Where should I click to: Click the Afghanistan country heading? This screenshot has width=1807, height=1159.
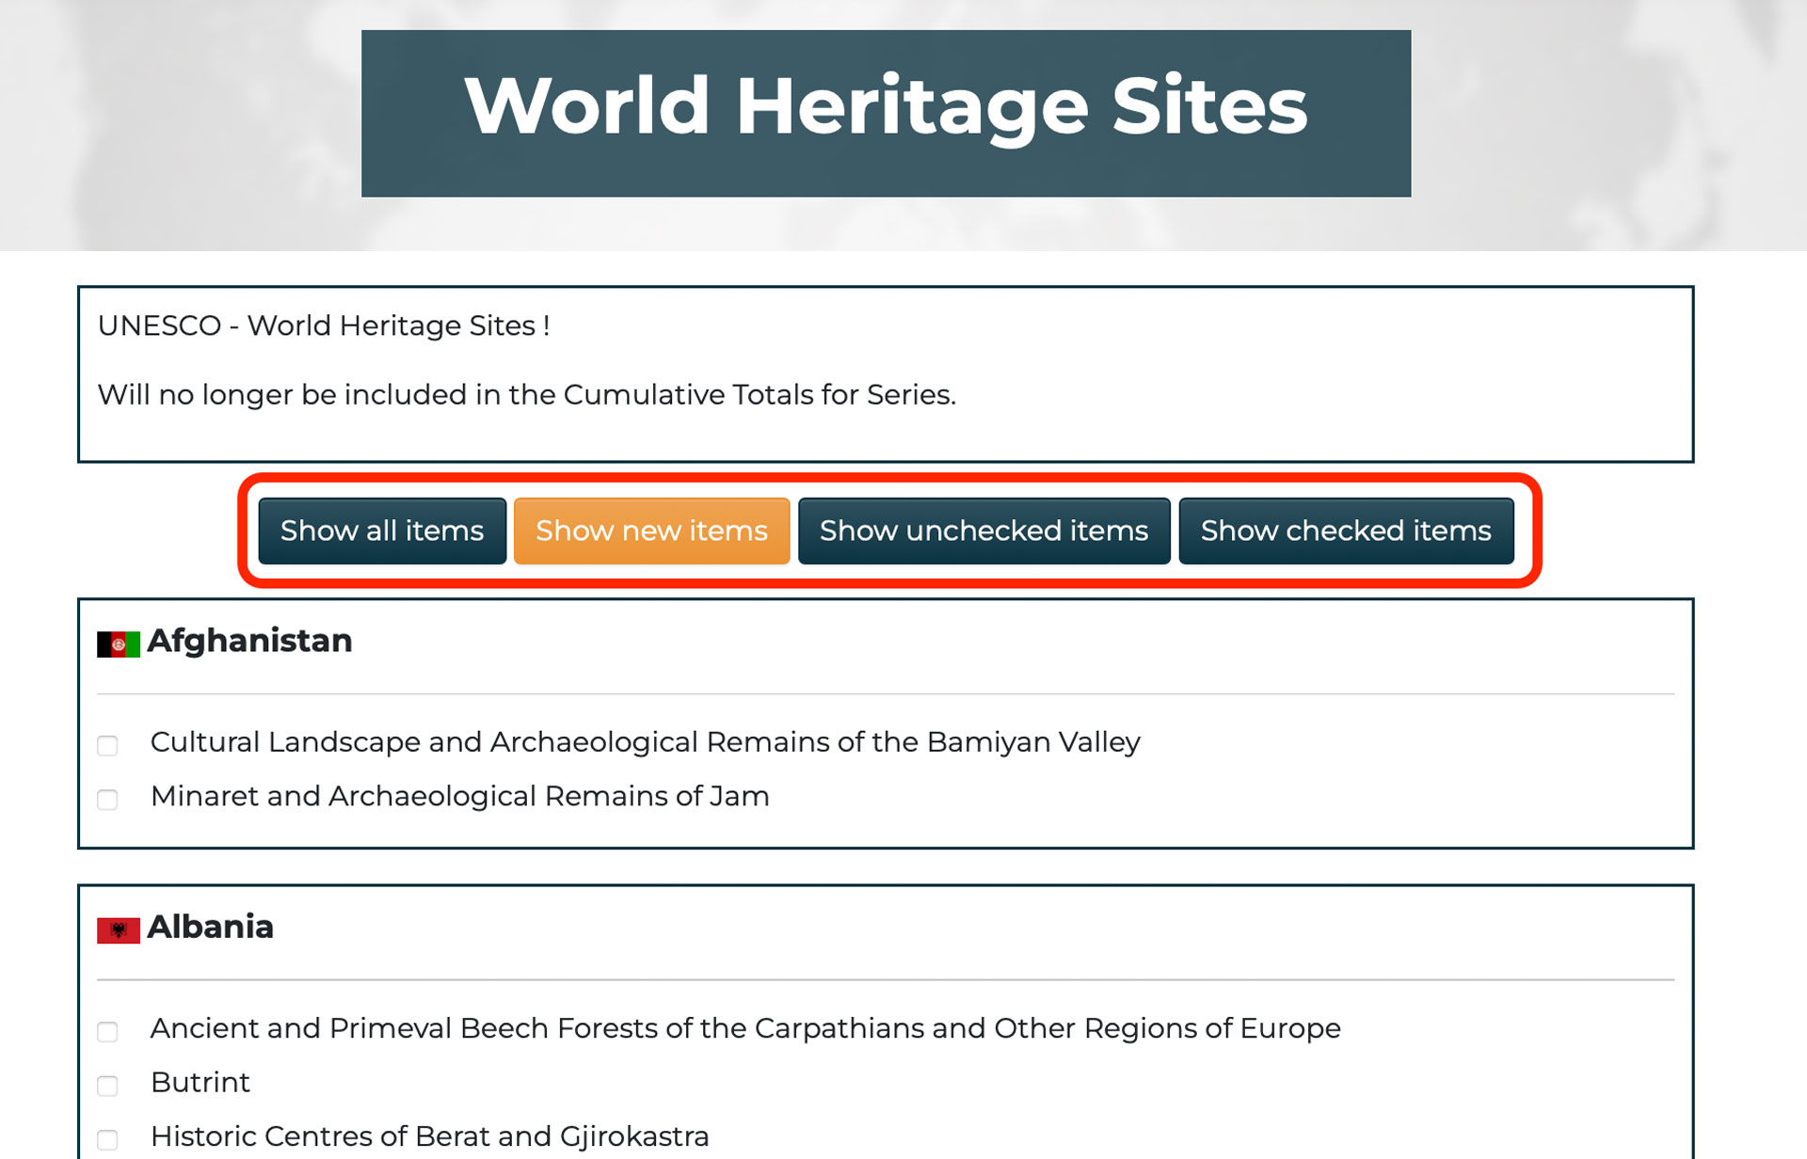click(249, 641)
